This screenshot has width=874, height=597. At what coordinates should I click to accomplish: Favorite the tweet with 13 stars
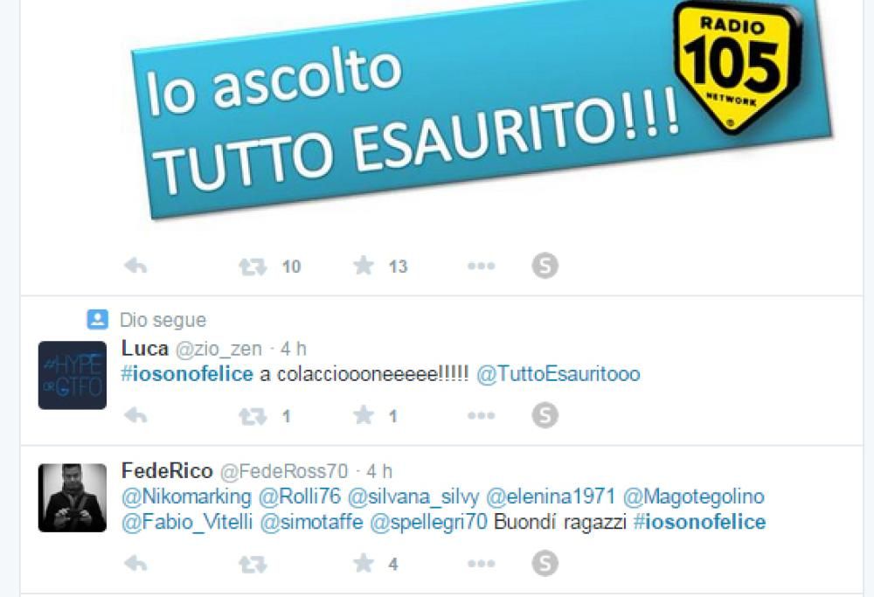pos(364,266)
